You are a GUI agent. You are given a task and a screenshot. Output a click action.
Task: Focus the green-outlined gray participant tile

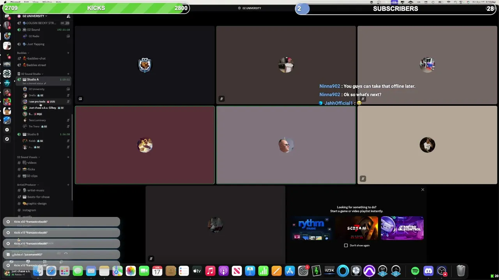coord(286,145)
